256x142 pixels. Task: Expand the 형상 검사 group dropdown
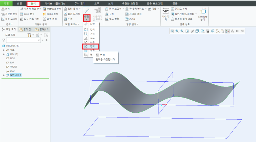click(x=132, y=24)
